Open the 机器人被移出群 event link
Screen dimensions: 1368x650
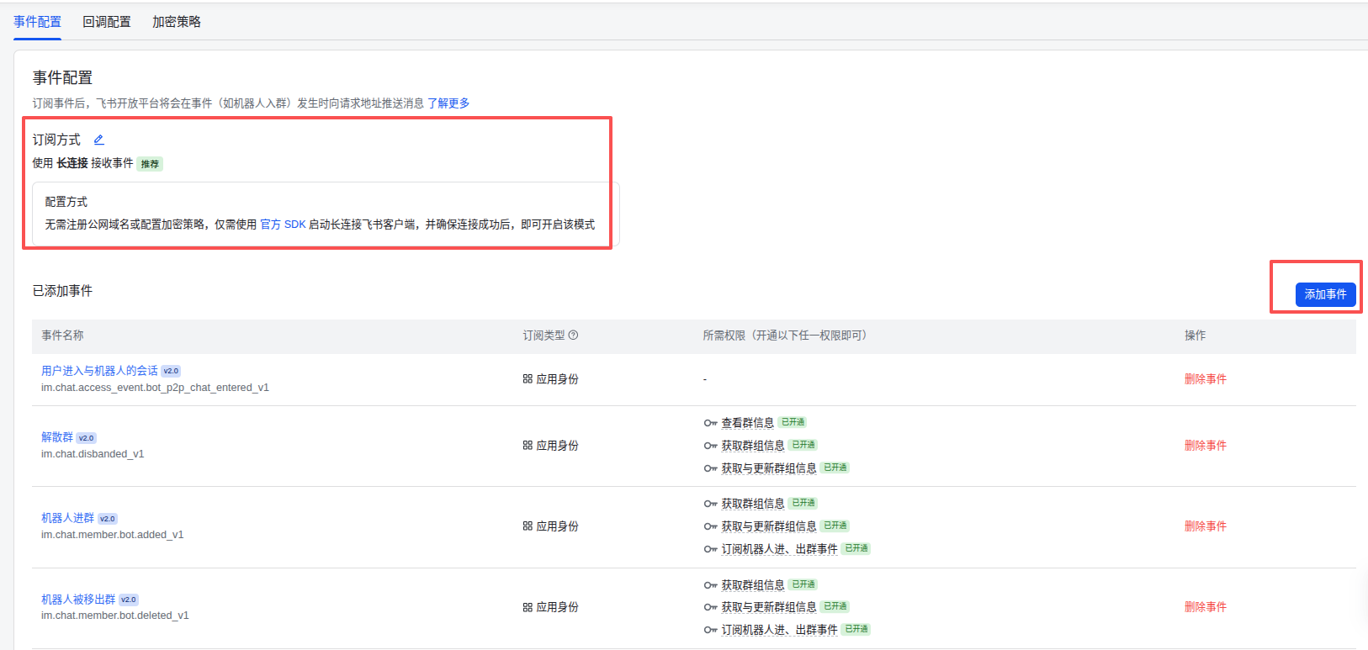pos(78,600)
